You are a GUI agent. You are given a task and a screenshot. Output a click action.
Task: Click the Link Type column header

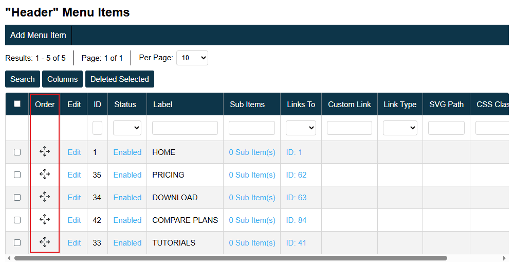click(x=400, y=104)
